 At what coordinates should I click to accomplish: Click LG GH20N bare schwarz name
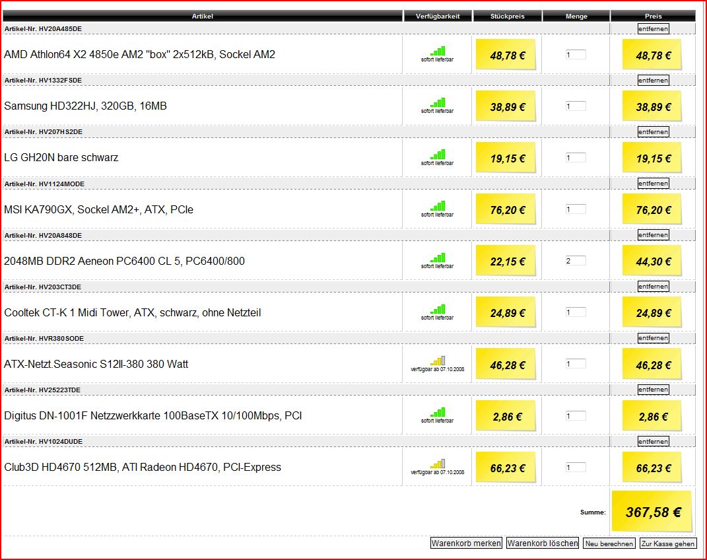(x=61, y=157)
